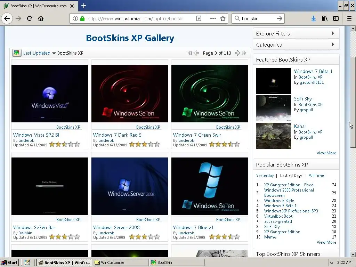Select the Yesterday popularity tab

265,176
